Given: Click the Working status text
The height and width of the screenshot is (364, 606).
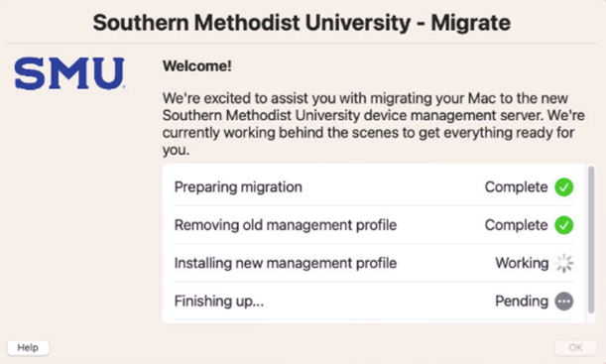Looking at the screenshot, I should (x=522, y=263).
